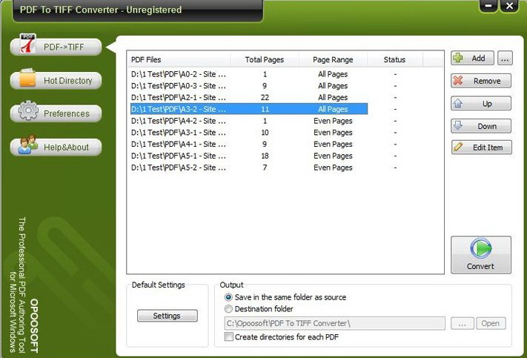
Task: Close the PDF To TIFF Converter window
Action: point(509,6)
